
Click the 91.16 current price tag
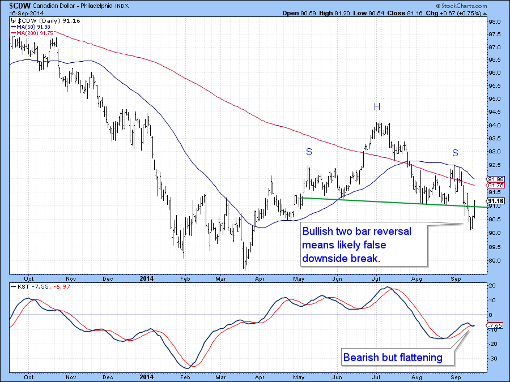[495, 201]
